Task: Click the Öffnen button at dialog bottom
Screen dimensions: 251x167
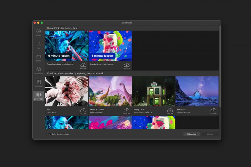Action: (x=210, y=134)
